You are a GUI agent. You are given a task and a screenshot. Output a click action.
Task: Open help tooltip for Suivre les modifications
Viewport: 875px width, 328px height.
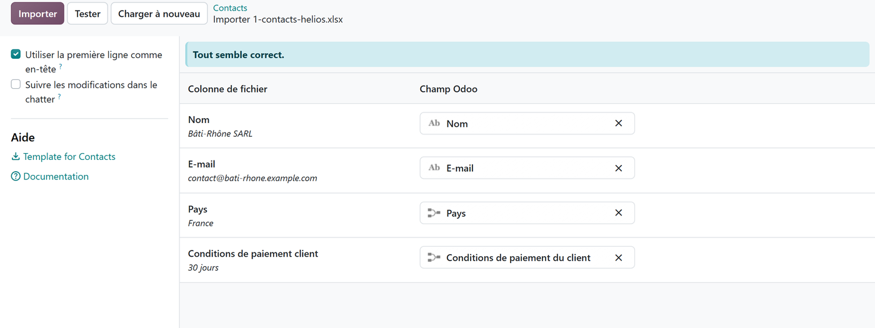[x=59, y=96]
